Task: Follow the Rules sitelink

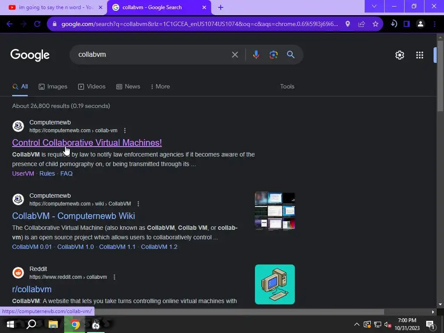Action: point(47,173)
